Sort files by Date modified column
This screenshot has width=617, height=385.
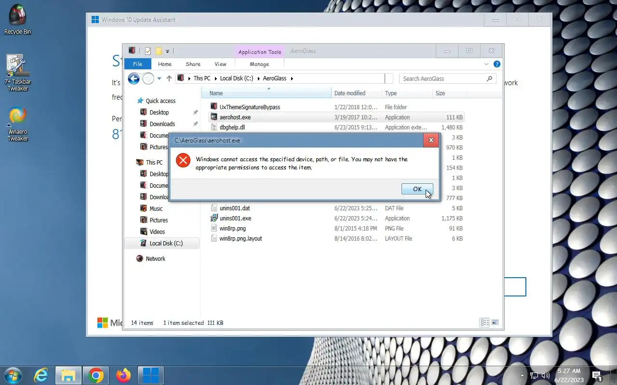pos(357,93)
